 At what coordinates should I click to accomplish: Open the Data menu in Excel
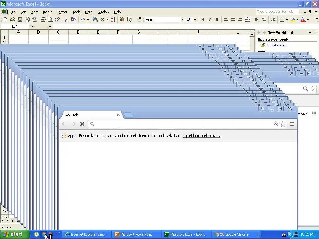88,12
